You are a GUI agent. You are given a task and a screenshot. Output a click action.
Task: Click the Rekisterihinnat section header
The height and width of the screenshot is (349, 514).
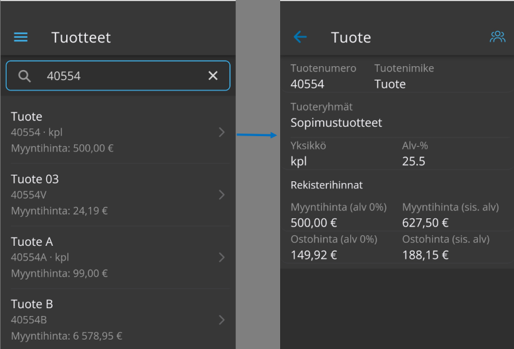(x=326, y=185)
